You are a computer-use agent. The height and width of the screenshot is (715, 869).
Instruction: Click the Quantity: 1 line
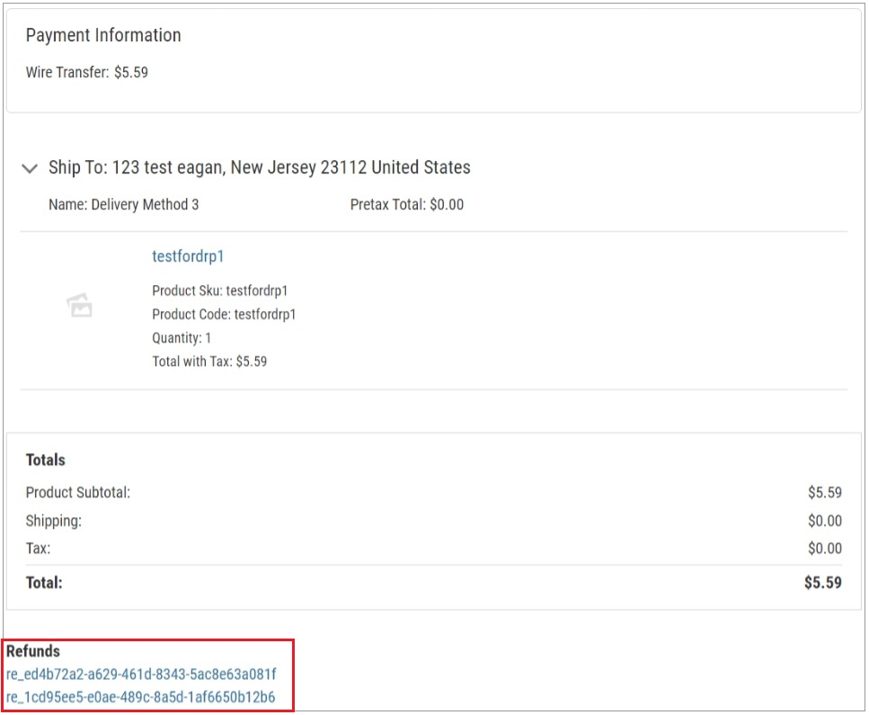[x=182, y=338]
